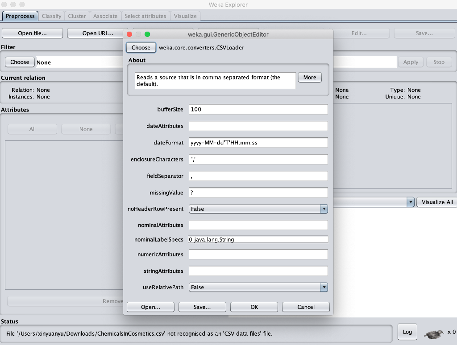457x345 pixels.
Task: Click the Save... button in the dialog
Action: 202,307
